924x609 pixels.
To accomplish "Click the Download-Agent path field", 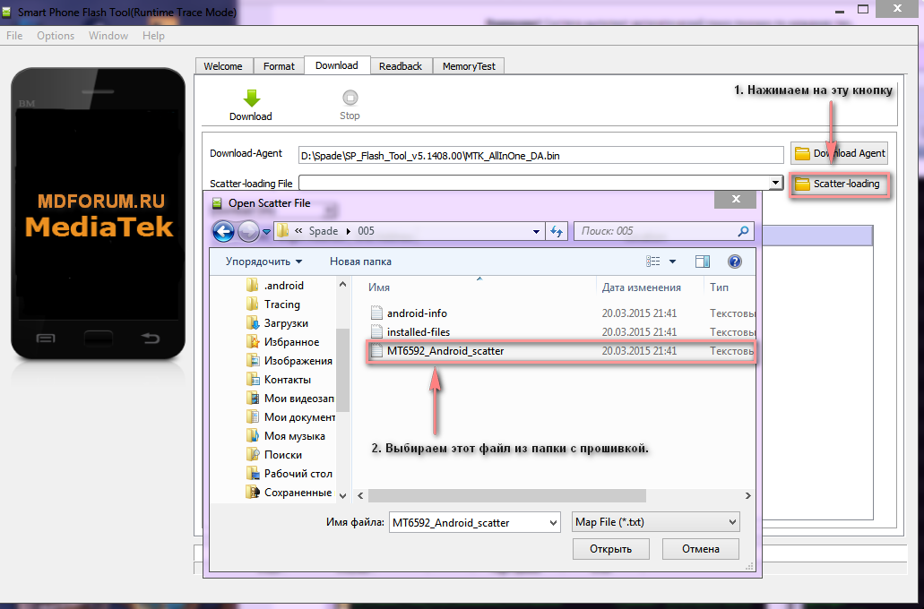I will tap(541, 156).
